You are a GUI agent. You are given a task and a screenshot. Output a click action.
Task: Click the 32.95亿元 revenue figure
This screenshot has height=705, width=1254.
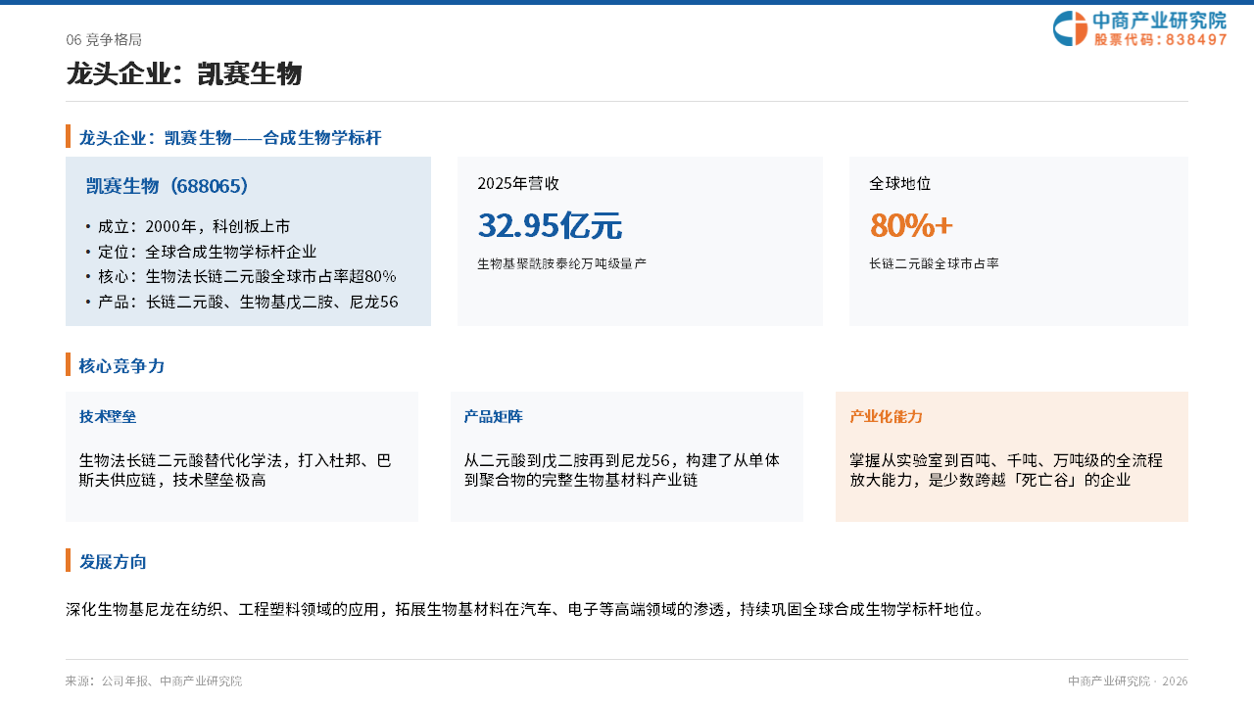(x=550, y=226)
